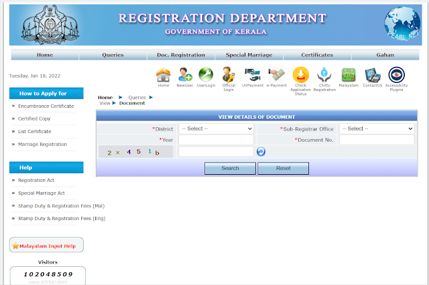Open the Queries menu
The width and height of the screenshot is (429, 285).
coord(113,55)
